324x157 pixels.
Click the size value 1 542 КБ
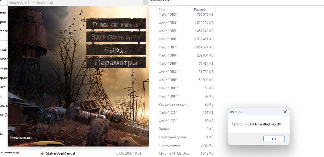[207, 153]
